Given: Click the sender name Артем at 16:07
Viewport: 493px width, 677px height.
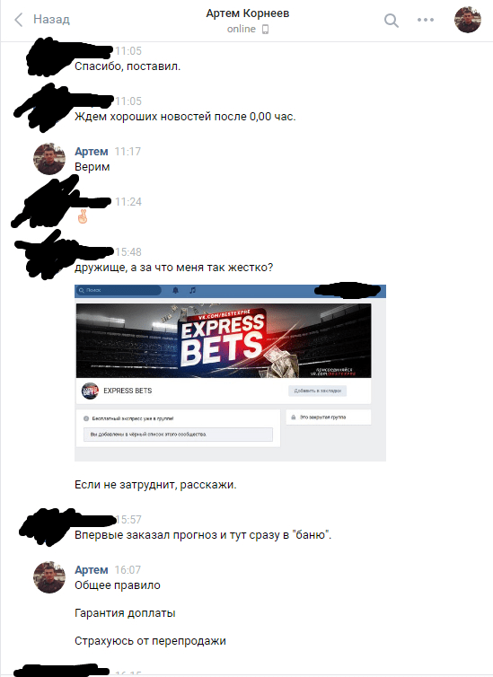Looking at the screenshot, I should point(91,570).
